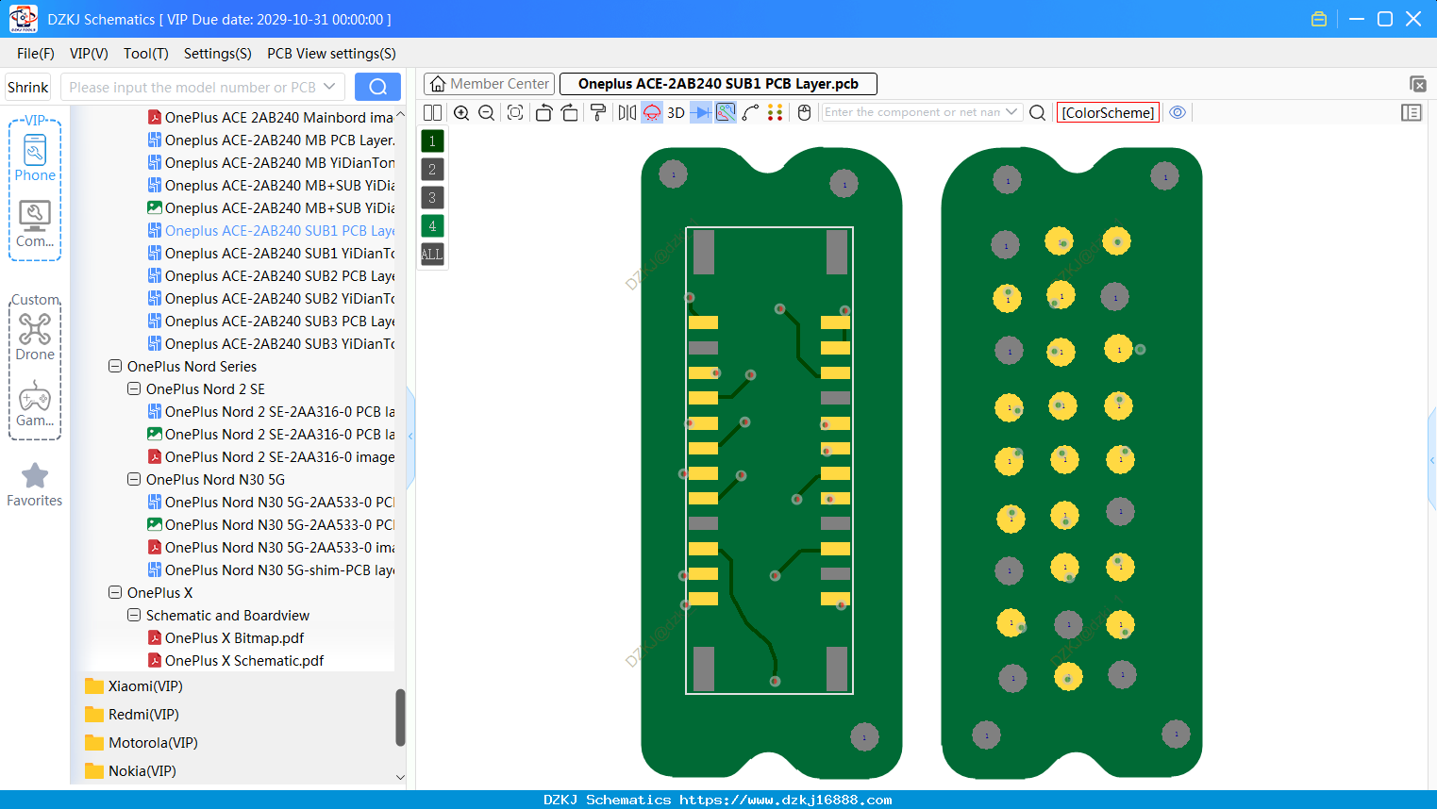Select the paint roller tool
This screenshot has height=809, width=1437.
tap(598, 113)
